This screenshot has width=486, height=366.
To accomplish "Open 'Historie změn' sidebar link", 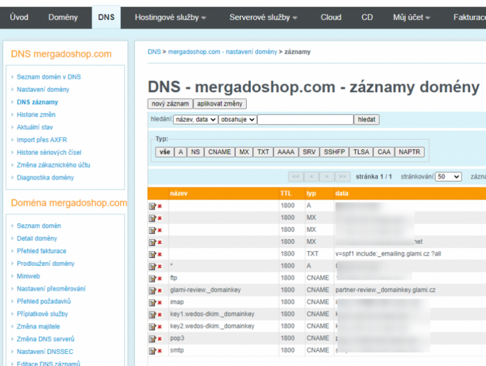I will pos(36,115).
